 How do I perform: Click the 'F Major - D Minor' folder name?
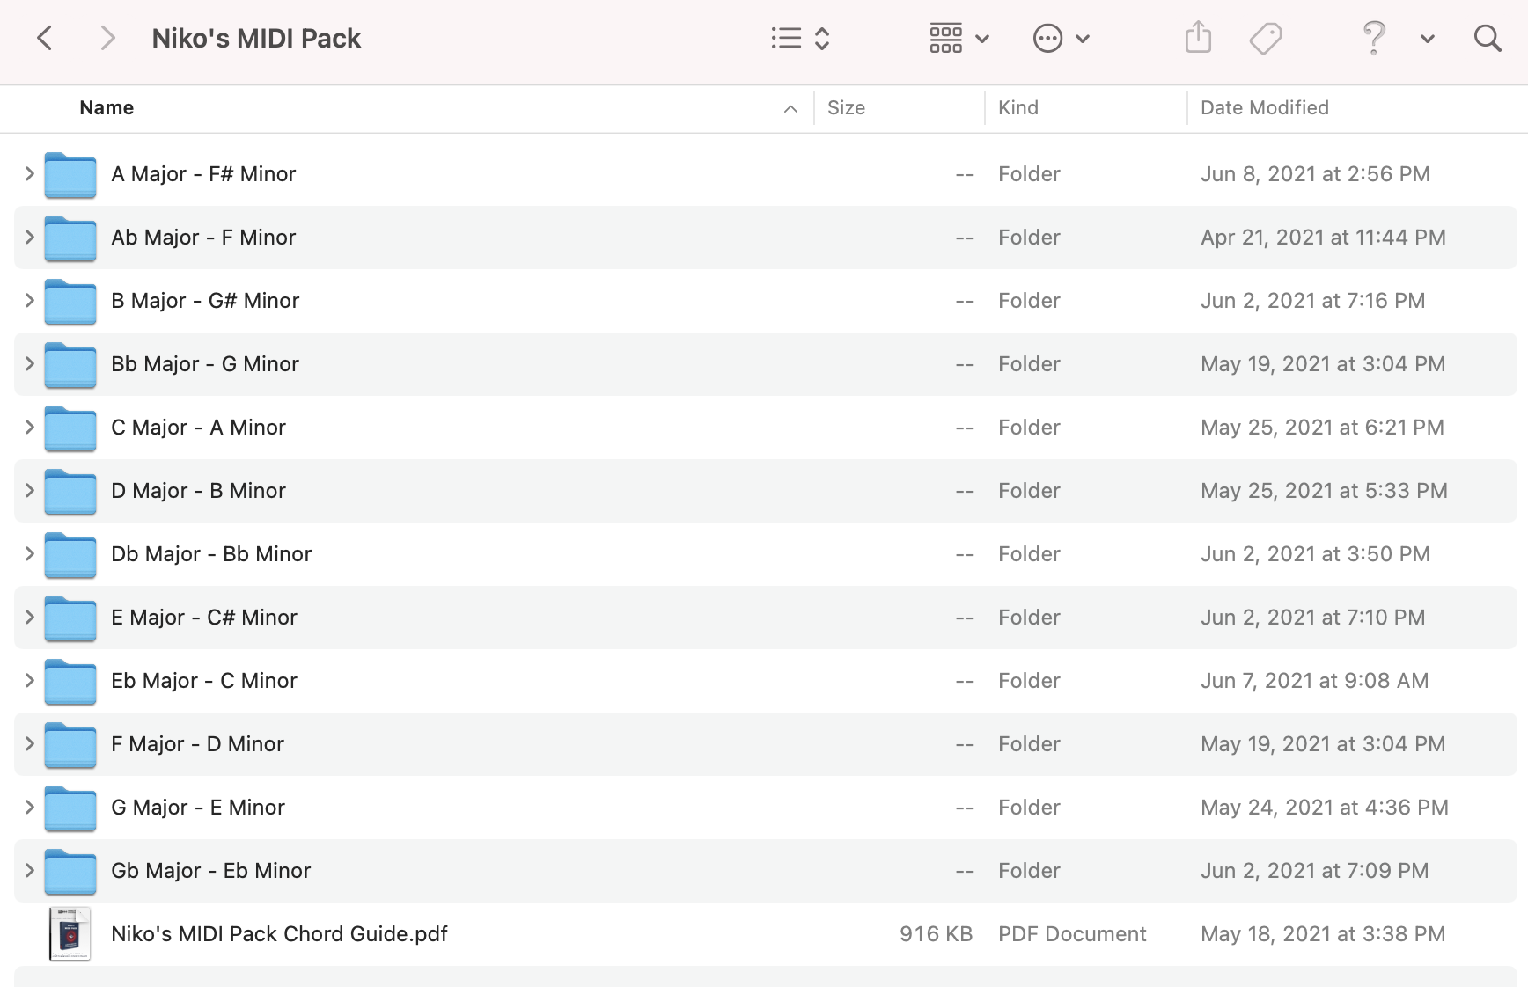197,744
